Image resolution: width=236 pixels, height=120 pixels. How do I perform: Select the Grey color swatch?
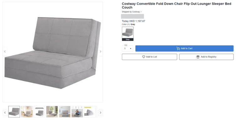[128, 34]
